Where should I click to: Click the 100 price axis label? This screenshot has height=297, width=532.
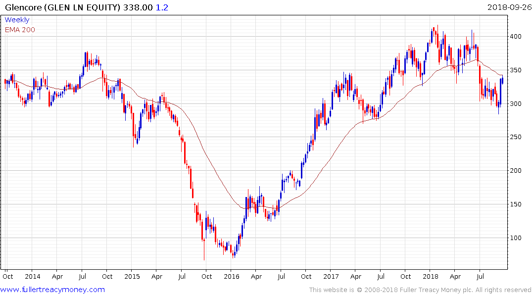(x=516, y=238)
